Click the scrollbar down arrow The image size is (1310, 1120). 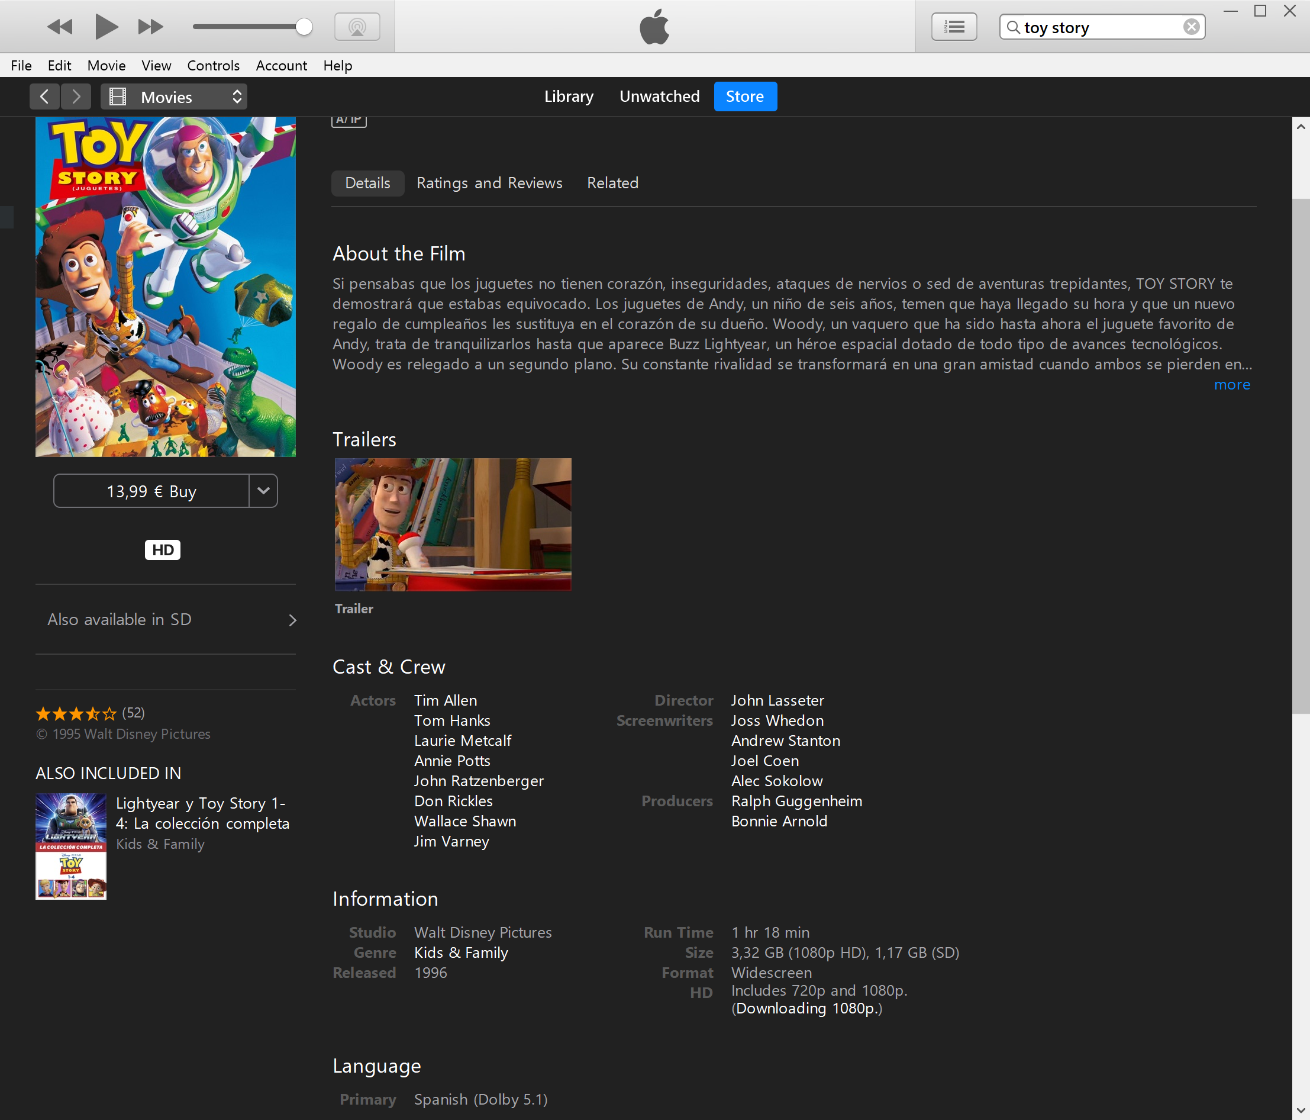coord(1301,1110)
